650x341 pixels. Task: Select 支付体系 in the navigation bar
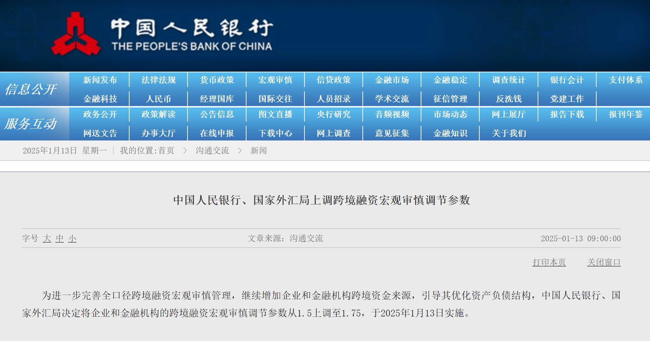(x=625, y=80)
